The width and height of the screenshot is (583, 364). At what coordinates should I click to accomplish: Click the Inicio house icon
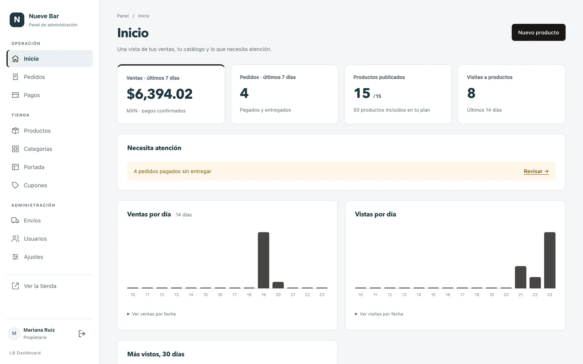(x=15, y=59)
